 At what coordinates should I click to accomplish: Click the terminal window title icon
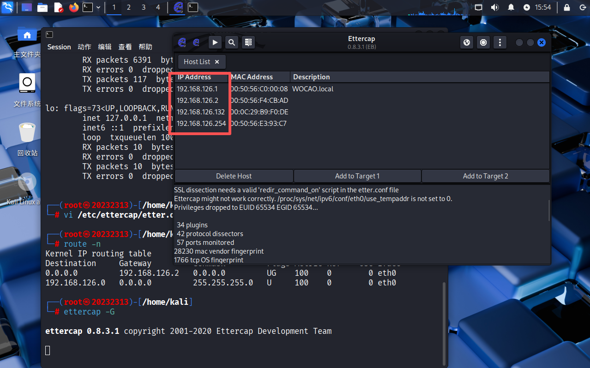tap(49, 35)
